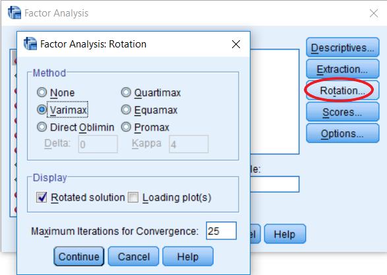387x275 pixels.
Task: Close the main Factor Analysis window
Action: 374,13
